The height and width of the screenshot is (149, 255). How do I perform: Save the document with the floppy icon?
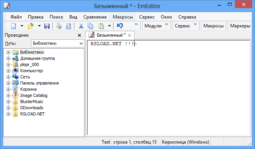(x=47, y=26)
